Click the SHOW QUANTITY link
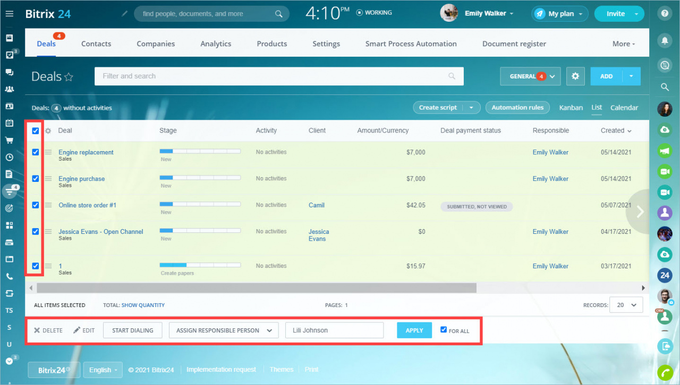680x385 pixels. coord(143,305)
